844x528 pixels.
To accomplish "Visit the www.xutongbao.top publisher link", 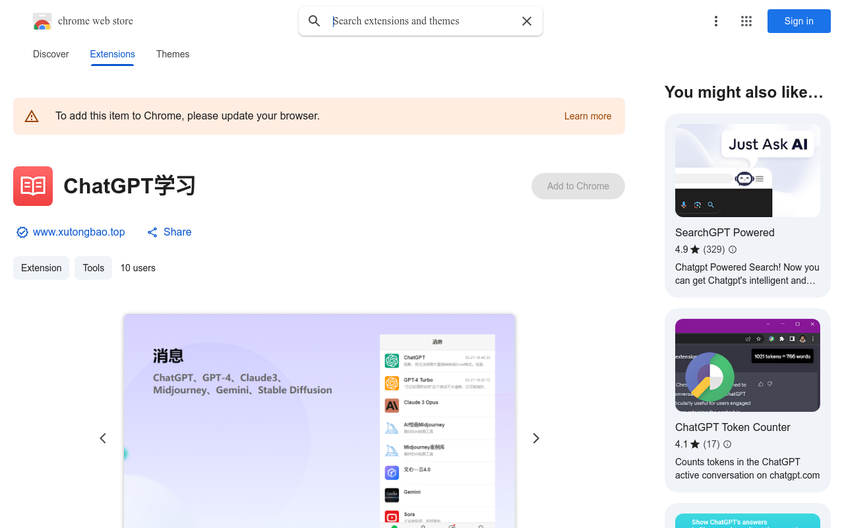I will tap(78, 232).
